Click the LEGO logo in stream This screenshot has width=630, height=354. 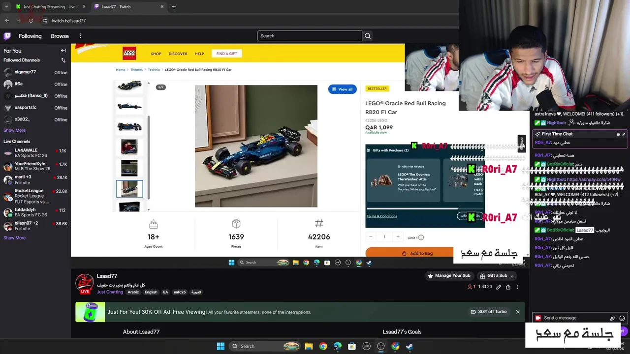click(x=129, y=54)
